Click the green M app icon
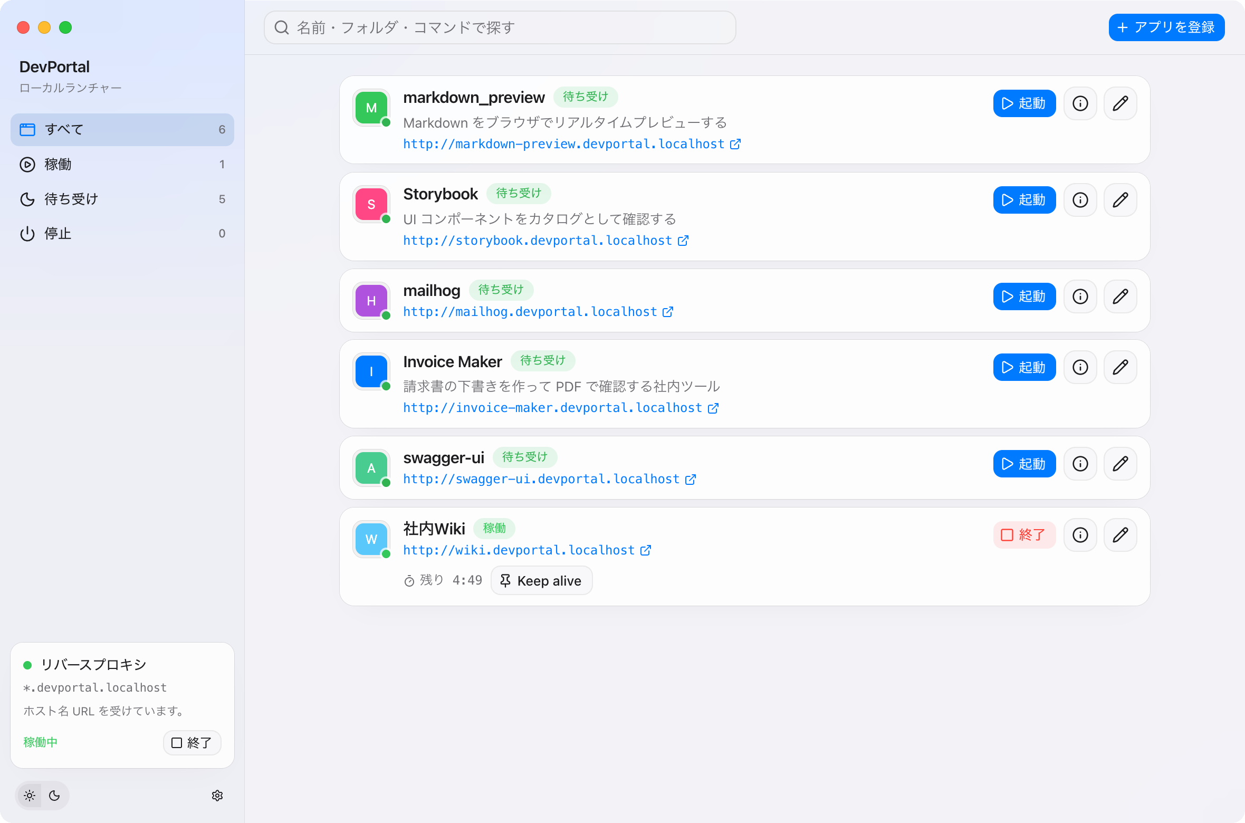The width and height of the screenshot is (1245, 823). (371, 108)
